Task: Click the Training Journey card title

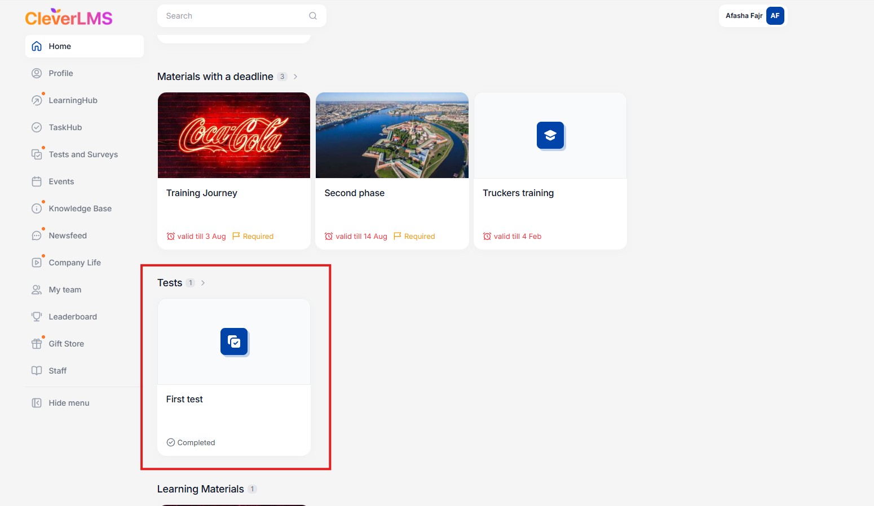Action: tap(202, 193)
